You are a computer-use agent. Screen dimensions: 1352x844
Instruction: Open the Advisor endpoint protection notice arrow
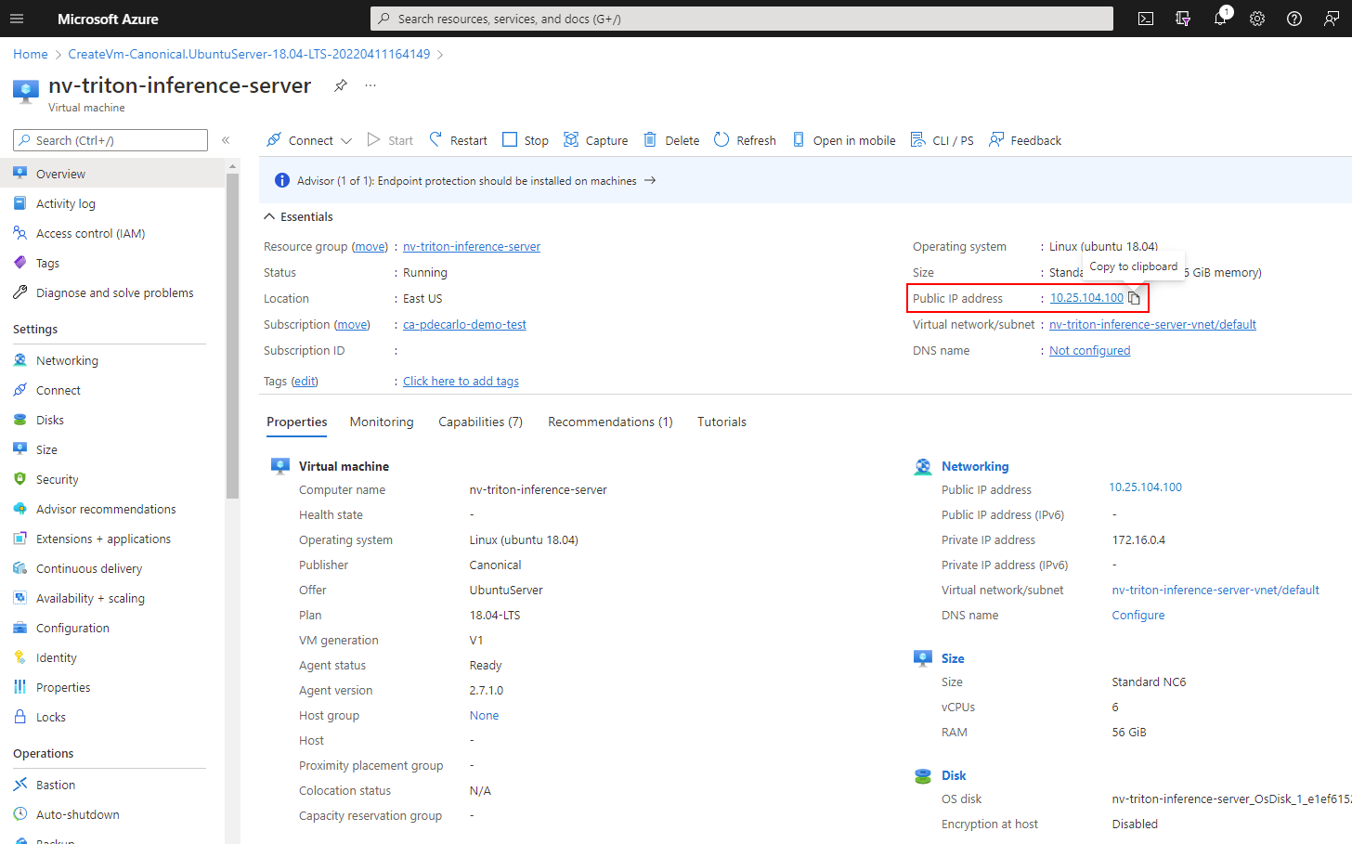(650, 180)
